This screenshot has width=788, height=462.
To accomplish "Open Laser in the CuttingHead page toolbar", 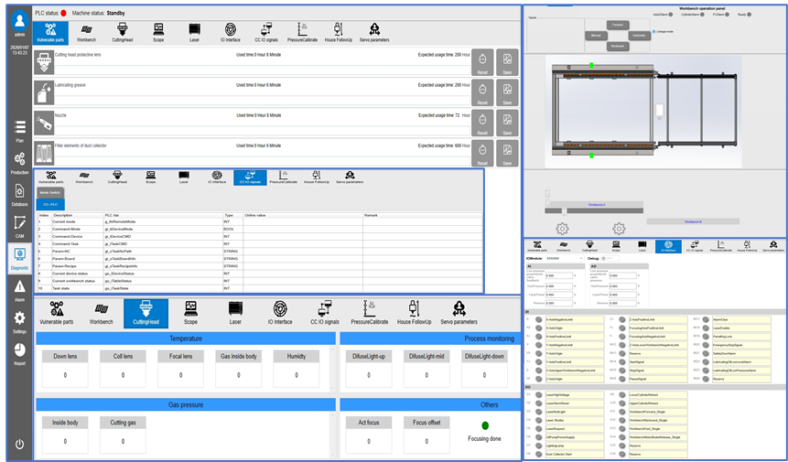I will [x=235, y=314].
